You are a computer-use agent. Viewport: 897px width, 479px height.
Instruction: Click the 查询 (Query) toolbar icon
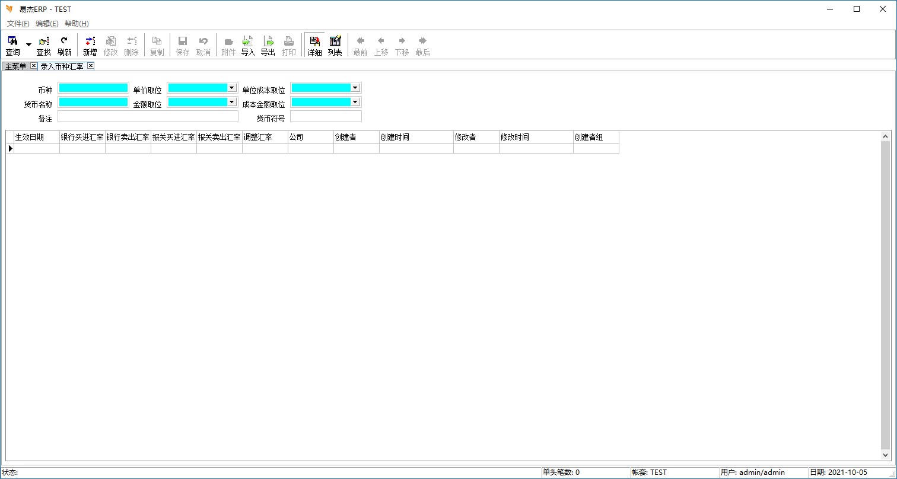coord(12,45)
